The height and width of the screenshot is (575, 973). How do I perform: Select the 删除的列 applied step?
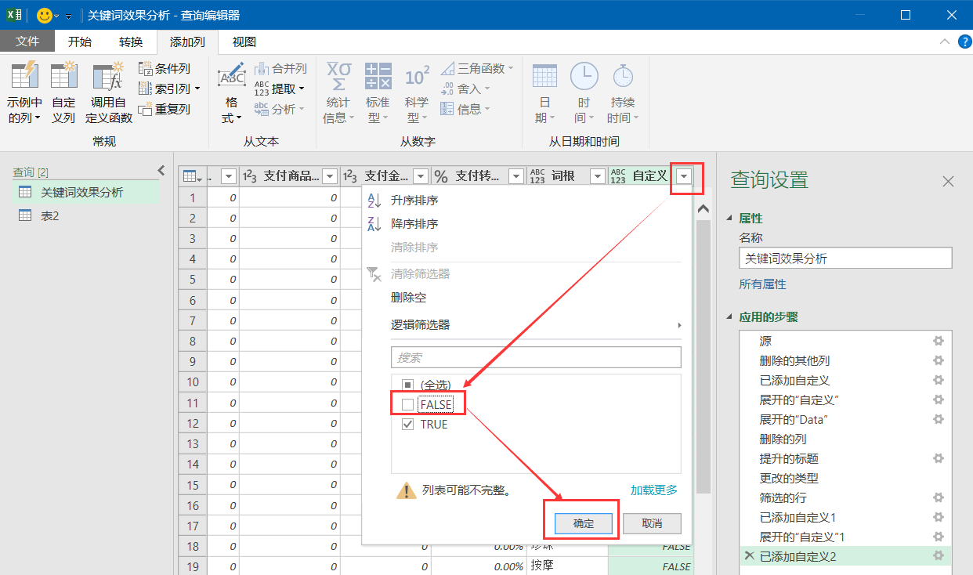tap(845, 439)
